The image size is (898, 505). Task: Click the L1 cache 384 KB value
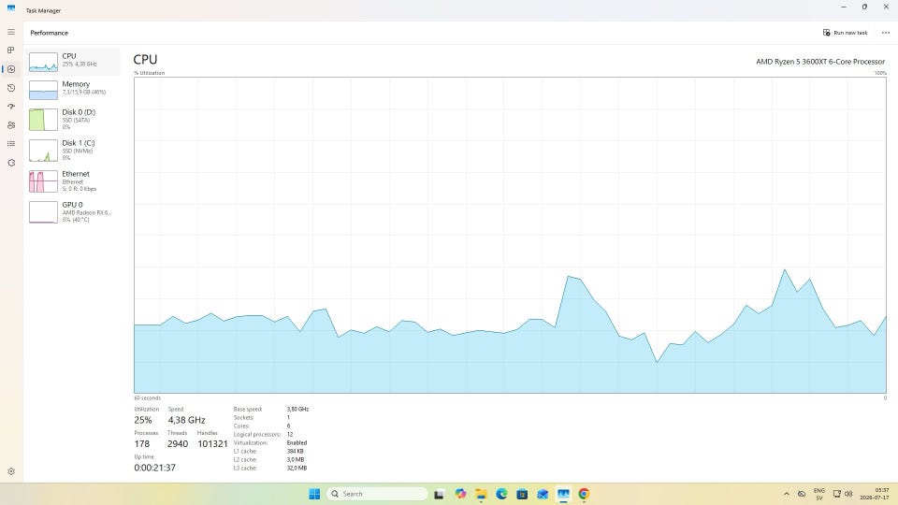[295, 451]
